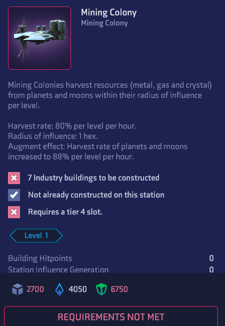The width and height of the screenshot is (225, 326).
Task: Click the 6750 crystal cost value
Action: tap(119, 289)
